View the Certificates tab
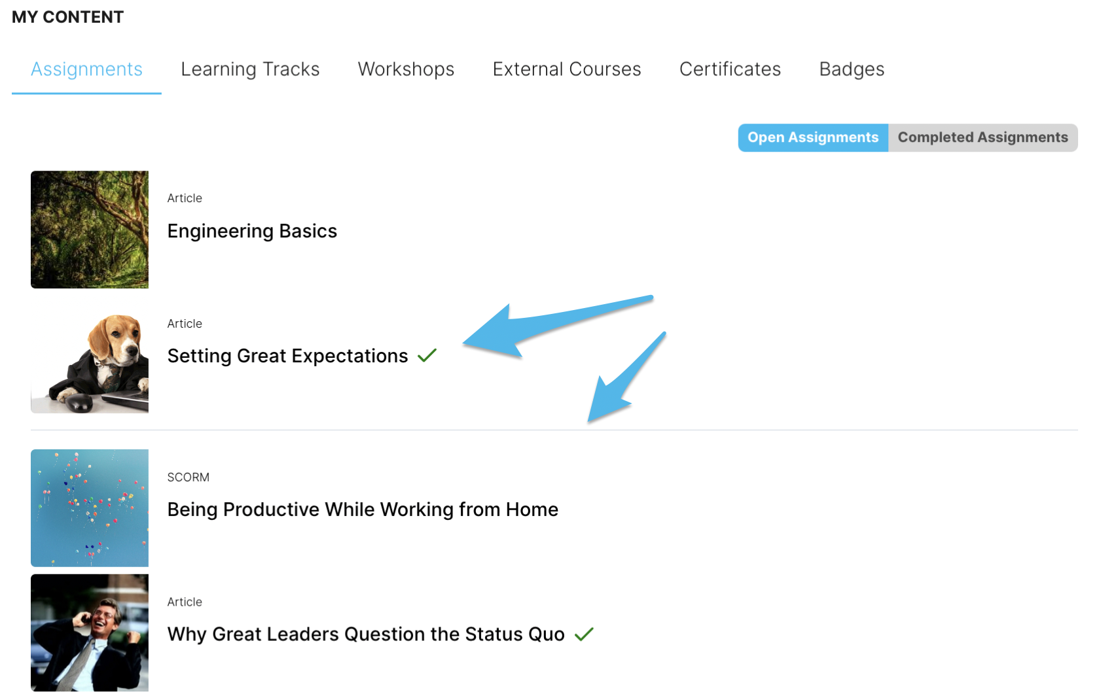The image size is (1101, 692). tap(730, 69)
